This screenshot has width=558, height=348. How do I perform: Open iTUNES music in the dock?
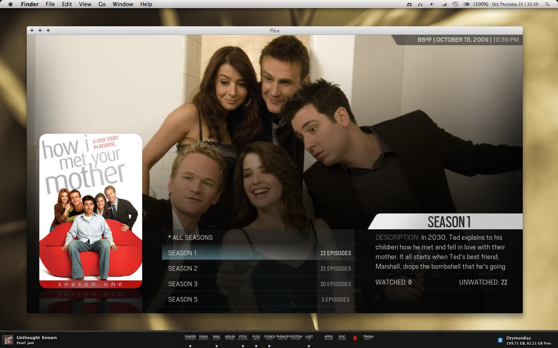269,338
